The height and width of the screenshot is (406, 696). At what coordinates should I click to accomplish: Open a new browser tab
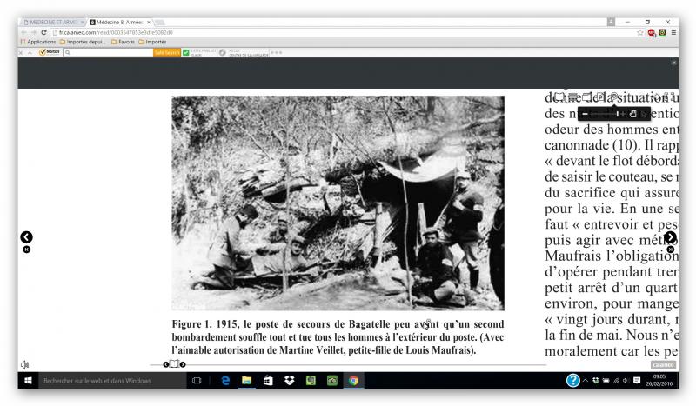159,23
